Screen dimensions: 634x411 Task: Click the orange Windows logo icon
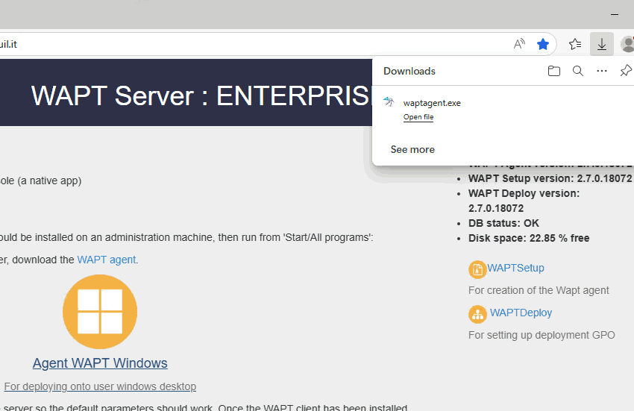click(100, 312)
